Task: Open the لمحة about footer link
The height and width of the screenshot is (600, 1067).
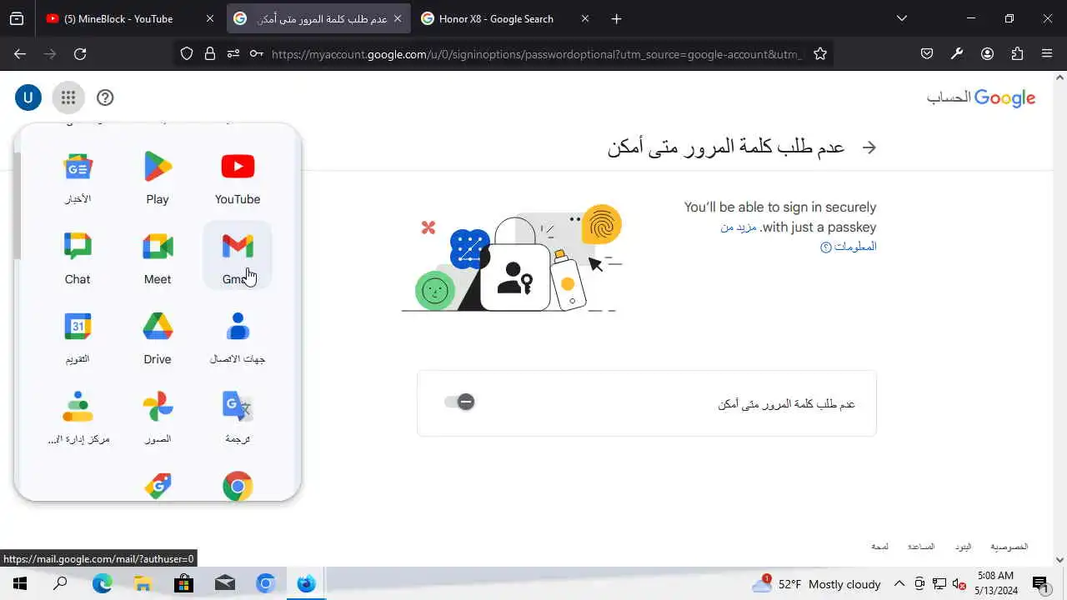Action: (x=879, y=547)
